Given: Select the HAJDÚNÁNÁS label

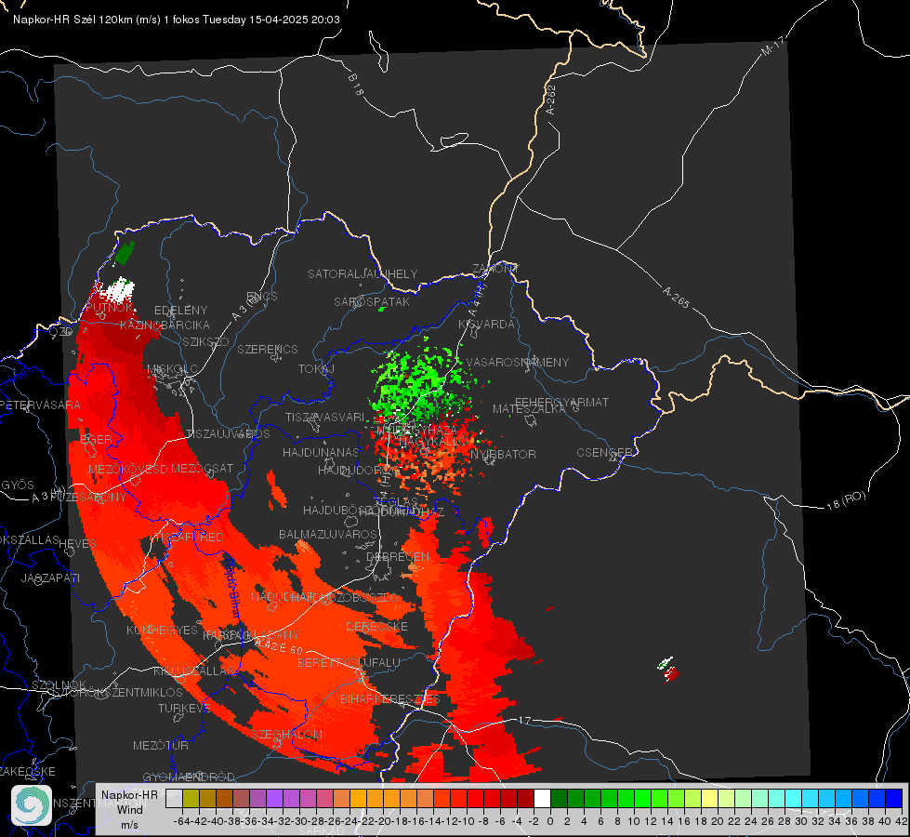Looking at the screenshot, I should pos(321,452).
